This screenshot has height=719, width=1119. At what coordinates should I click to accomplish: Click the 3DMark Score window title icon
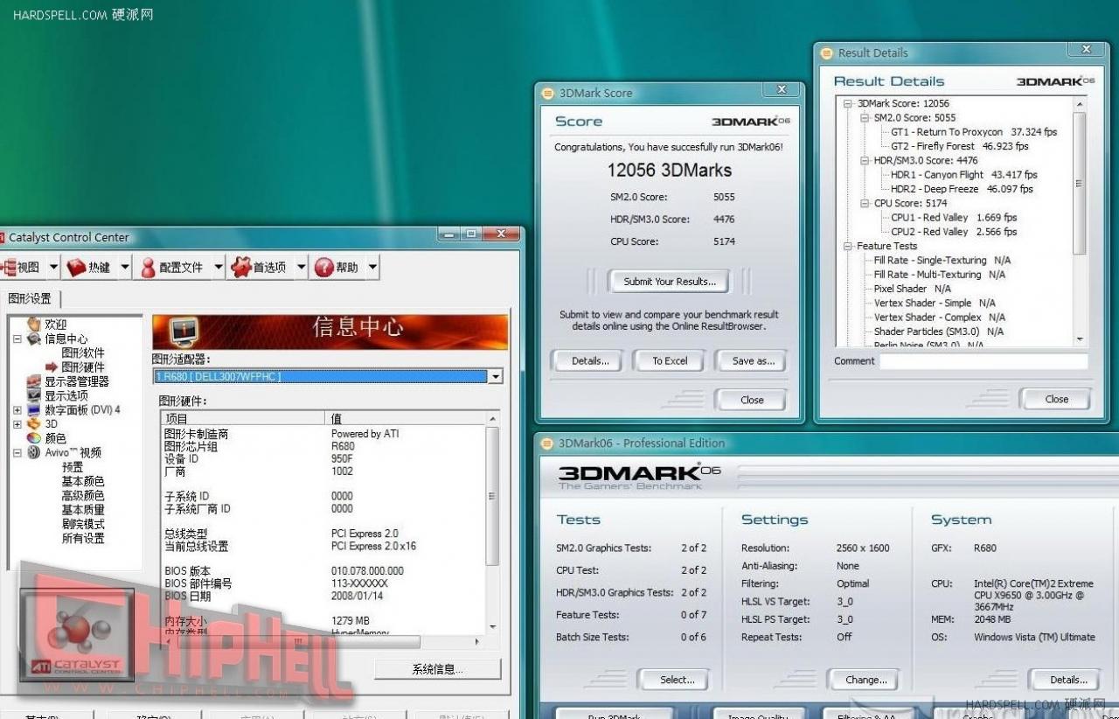pos(547,93)
